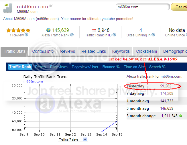Open the 1 Review link
Viewport: 187px width, 145px height.
pyautogui.click(x=17, y=35)
